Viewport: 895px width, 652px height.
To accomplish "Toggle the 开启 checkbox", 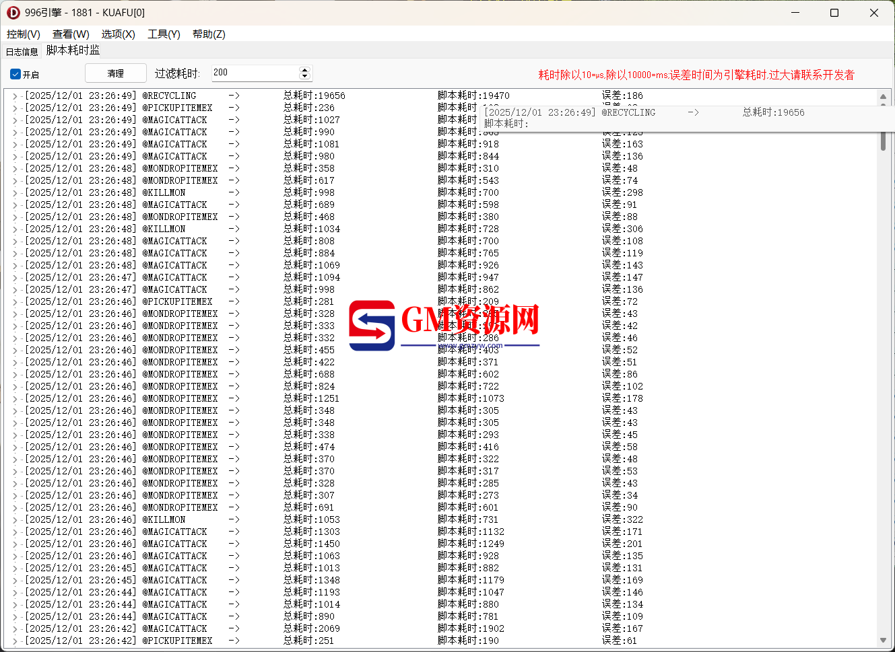I will click(15, 74).
